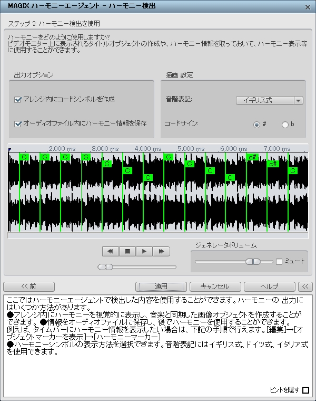Viewport: 316px width, 401px height.
Task: Click the 3,000 ms ruler mark
Action: (x=105, y=149)
